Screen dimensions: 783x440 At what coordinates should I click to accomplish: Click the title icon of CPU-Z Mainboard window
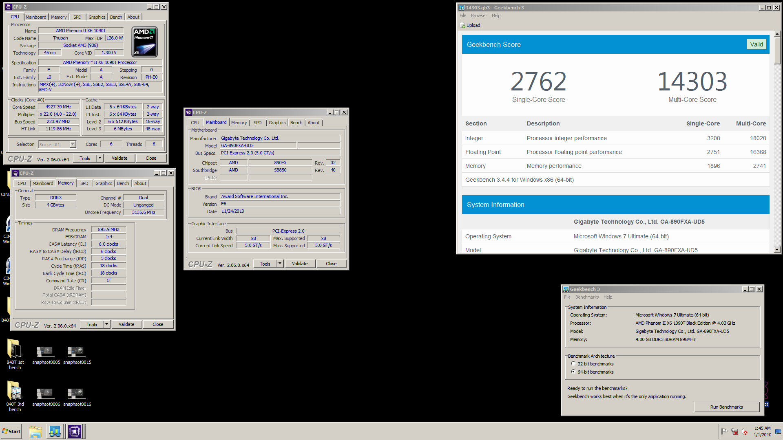[188, 112]
